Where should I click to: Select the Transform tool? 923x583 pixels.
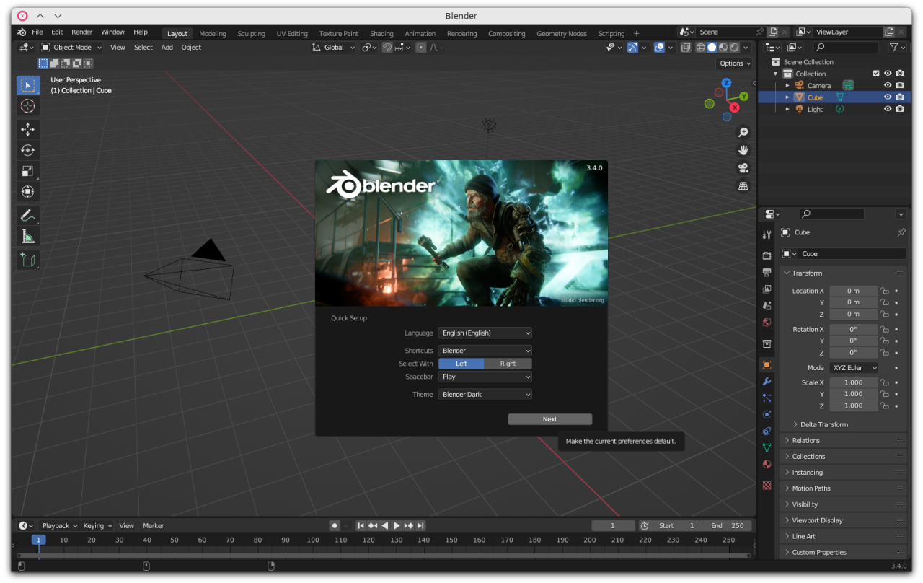coord(28,192)
